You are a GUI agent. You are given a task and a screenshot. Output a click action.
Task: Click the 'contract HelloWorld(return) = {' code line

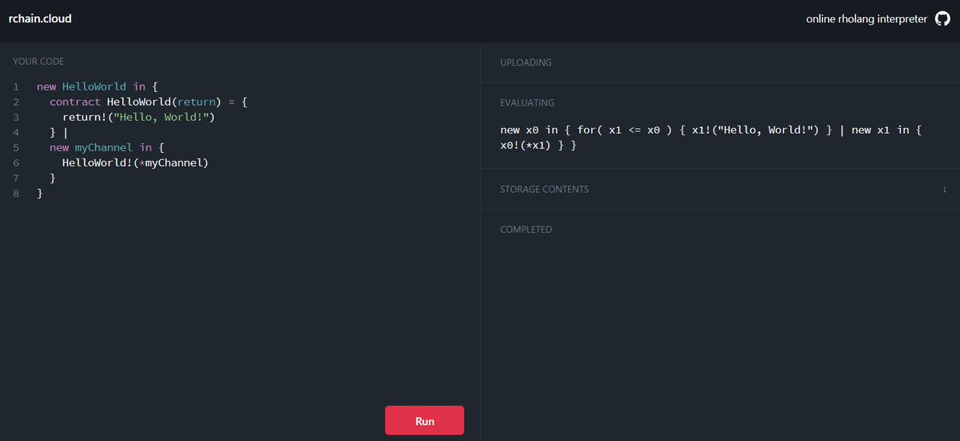(149, 102)
